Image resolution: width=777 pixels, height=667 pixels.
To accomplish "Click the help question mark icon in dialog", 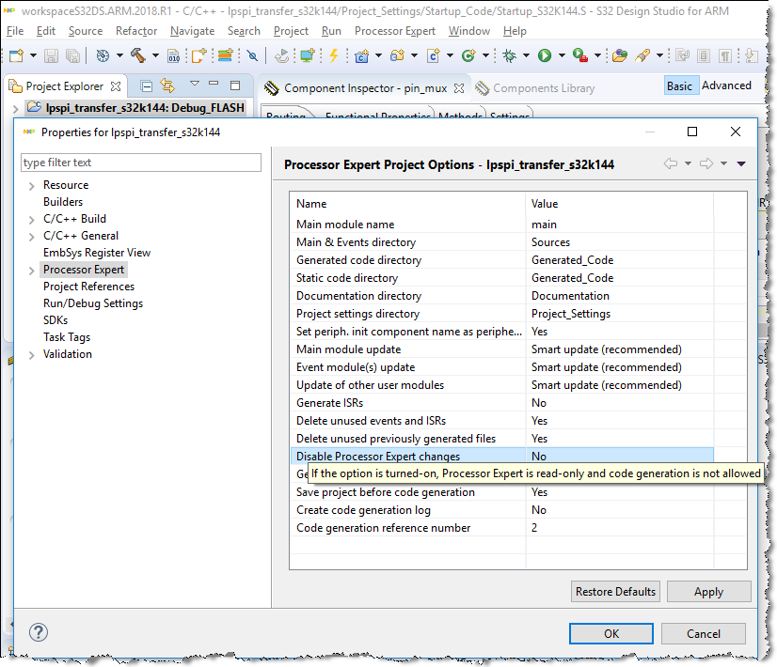I will pos(38,632).
